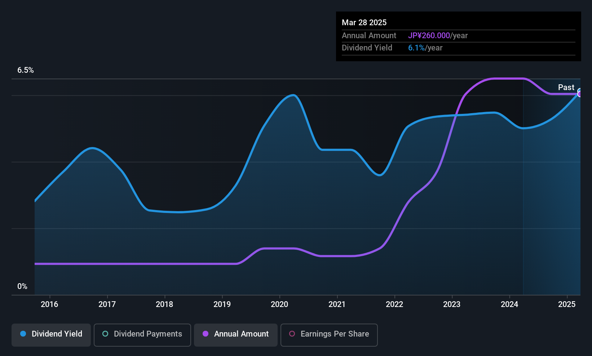Click the teal ring beside Dividend Payments

(105, 334)
